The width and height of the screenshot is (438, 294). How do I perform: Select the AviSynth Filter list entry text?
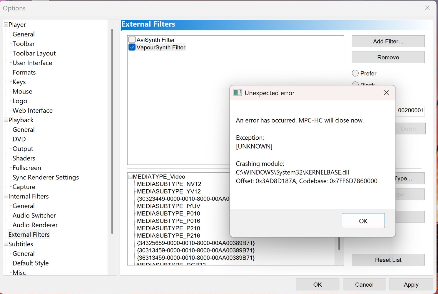pyautogui.click(x=156, y=40)
